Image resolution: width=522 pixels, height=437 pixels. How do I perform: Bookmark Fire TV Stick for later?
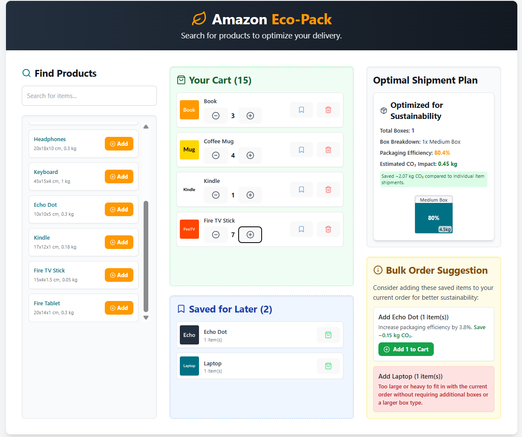[301, 229]
